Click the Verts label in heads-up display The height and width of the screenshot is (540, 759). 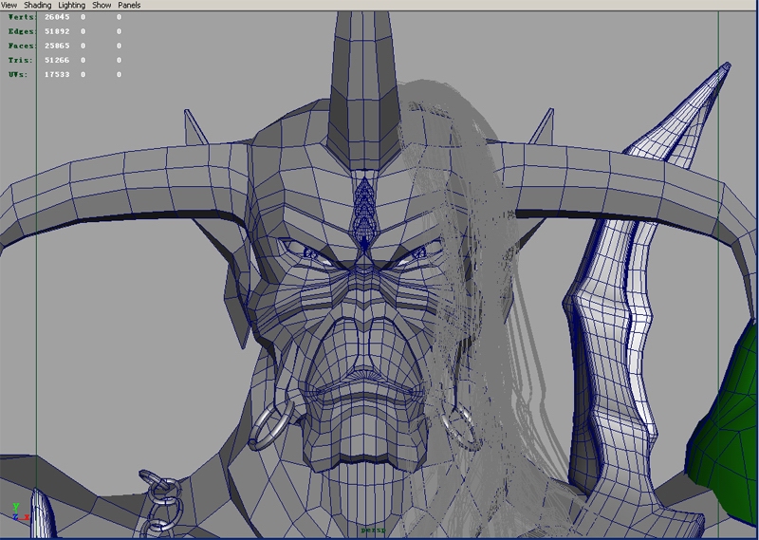(22, 17)
